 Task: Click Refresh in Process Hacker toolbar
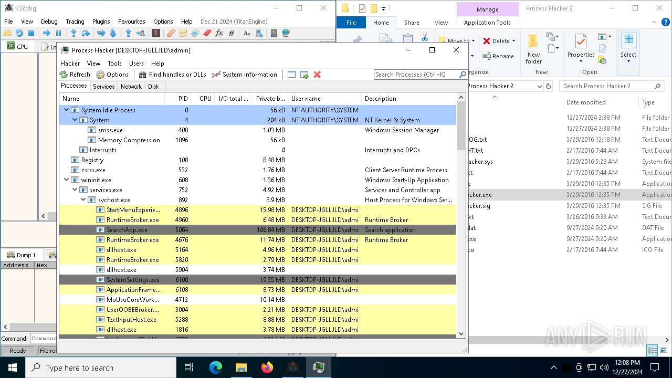[75, 75]
